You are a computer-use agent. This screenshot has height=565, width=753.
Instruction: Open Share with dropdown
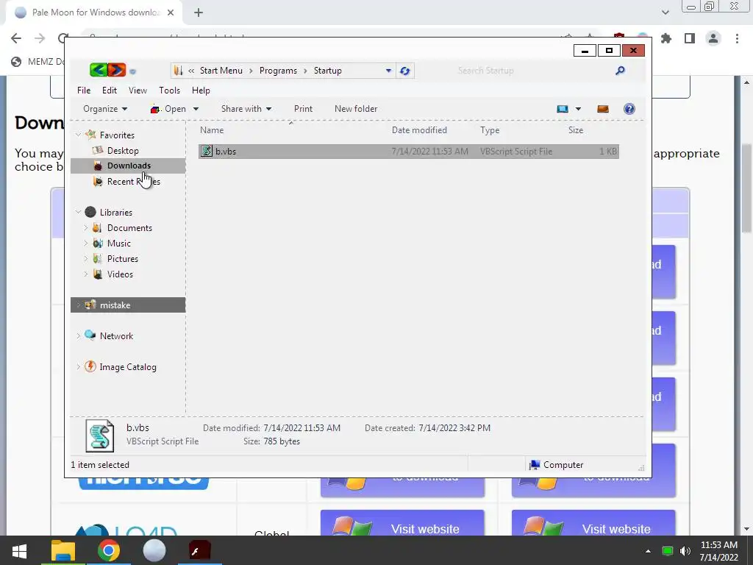[x=246, y=109]
